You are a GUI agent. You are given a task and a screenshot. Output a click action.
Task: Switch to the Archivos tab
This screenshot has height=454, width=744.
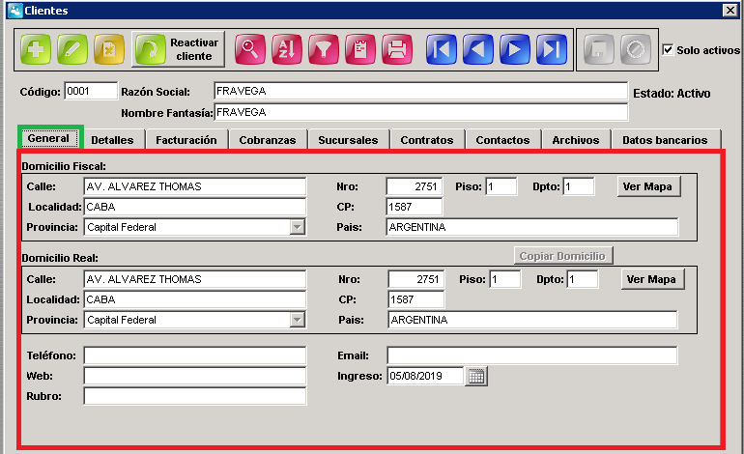click(x=576, y=140)
